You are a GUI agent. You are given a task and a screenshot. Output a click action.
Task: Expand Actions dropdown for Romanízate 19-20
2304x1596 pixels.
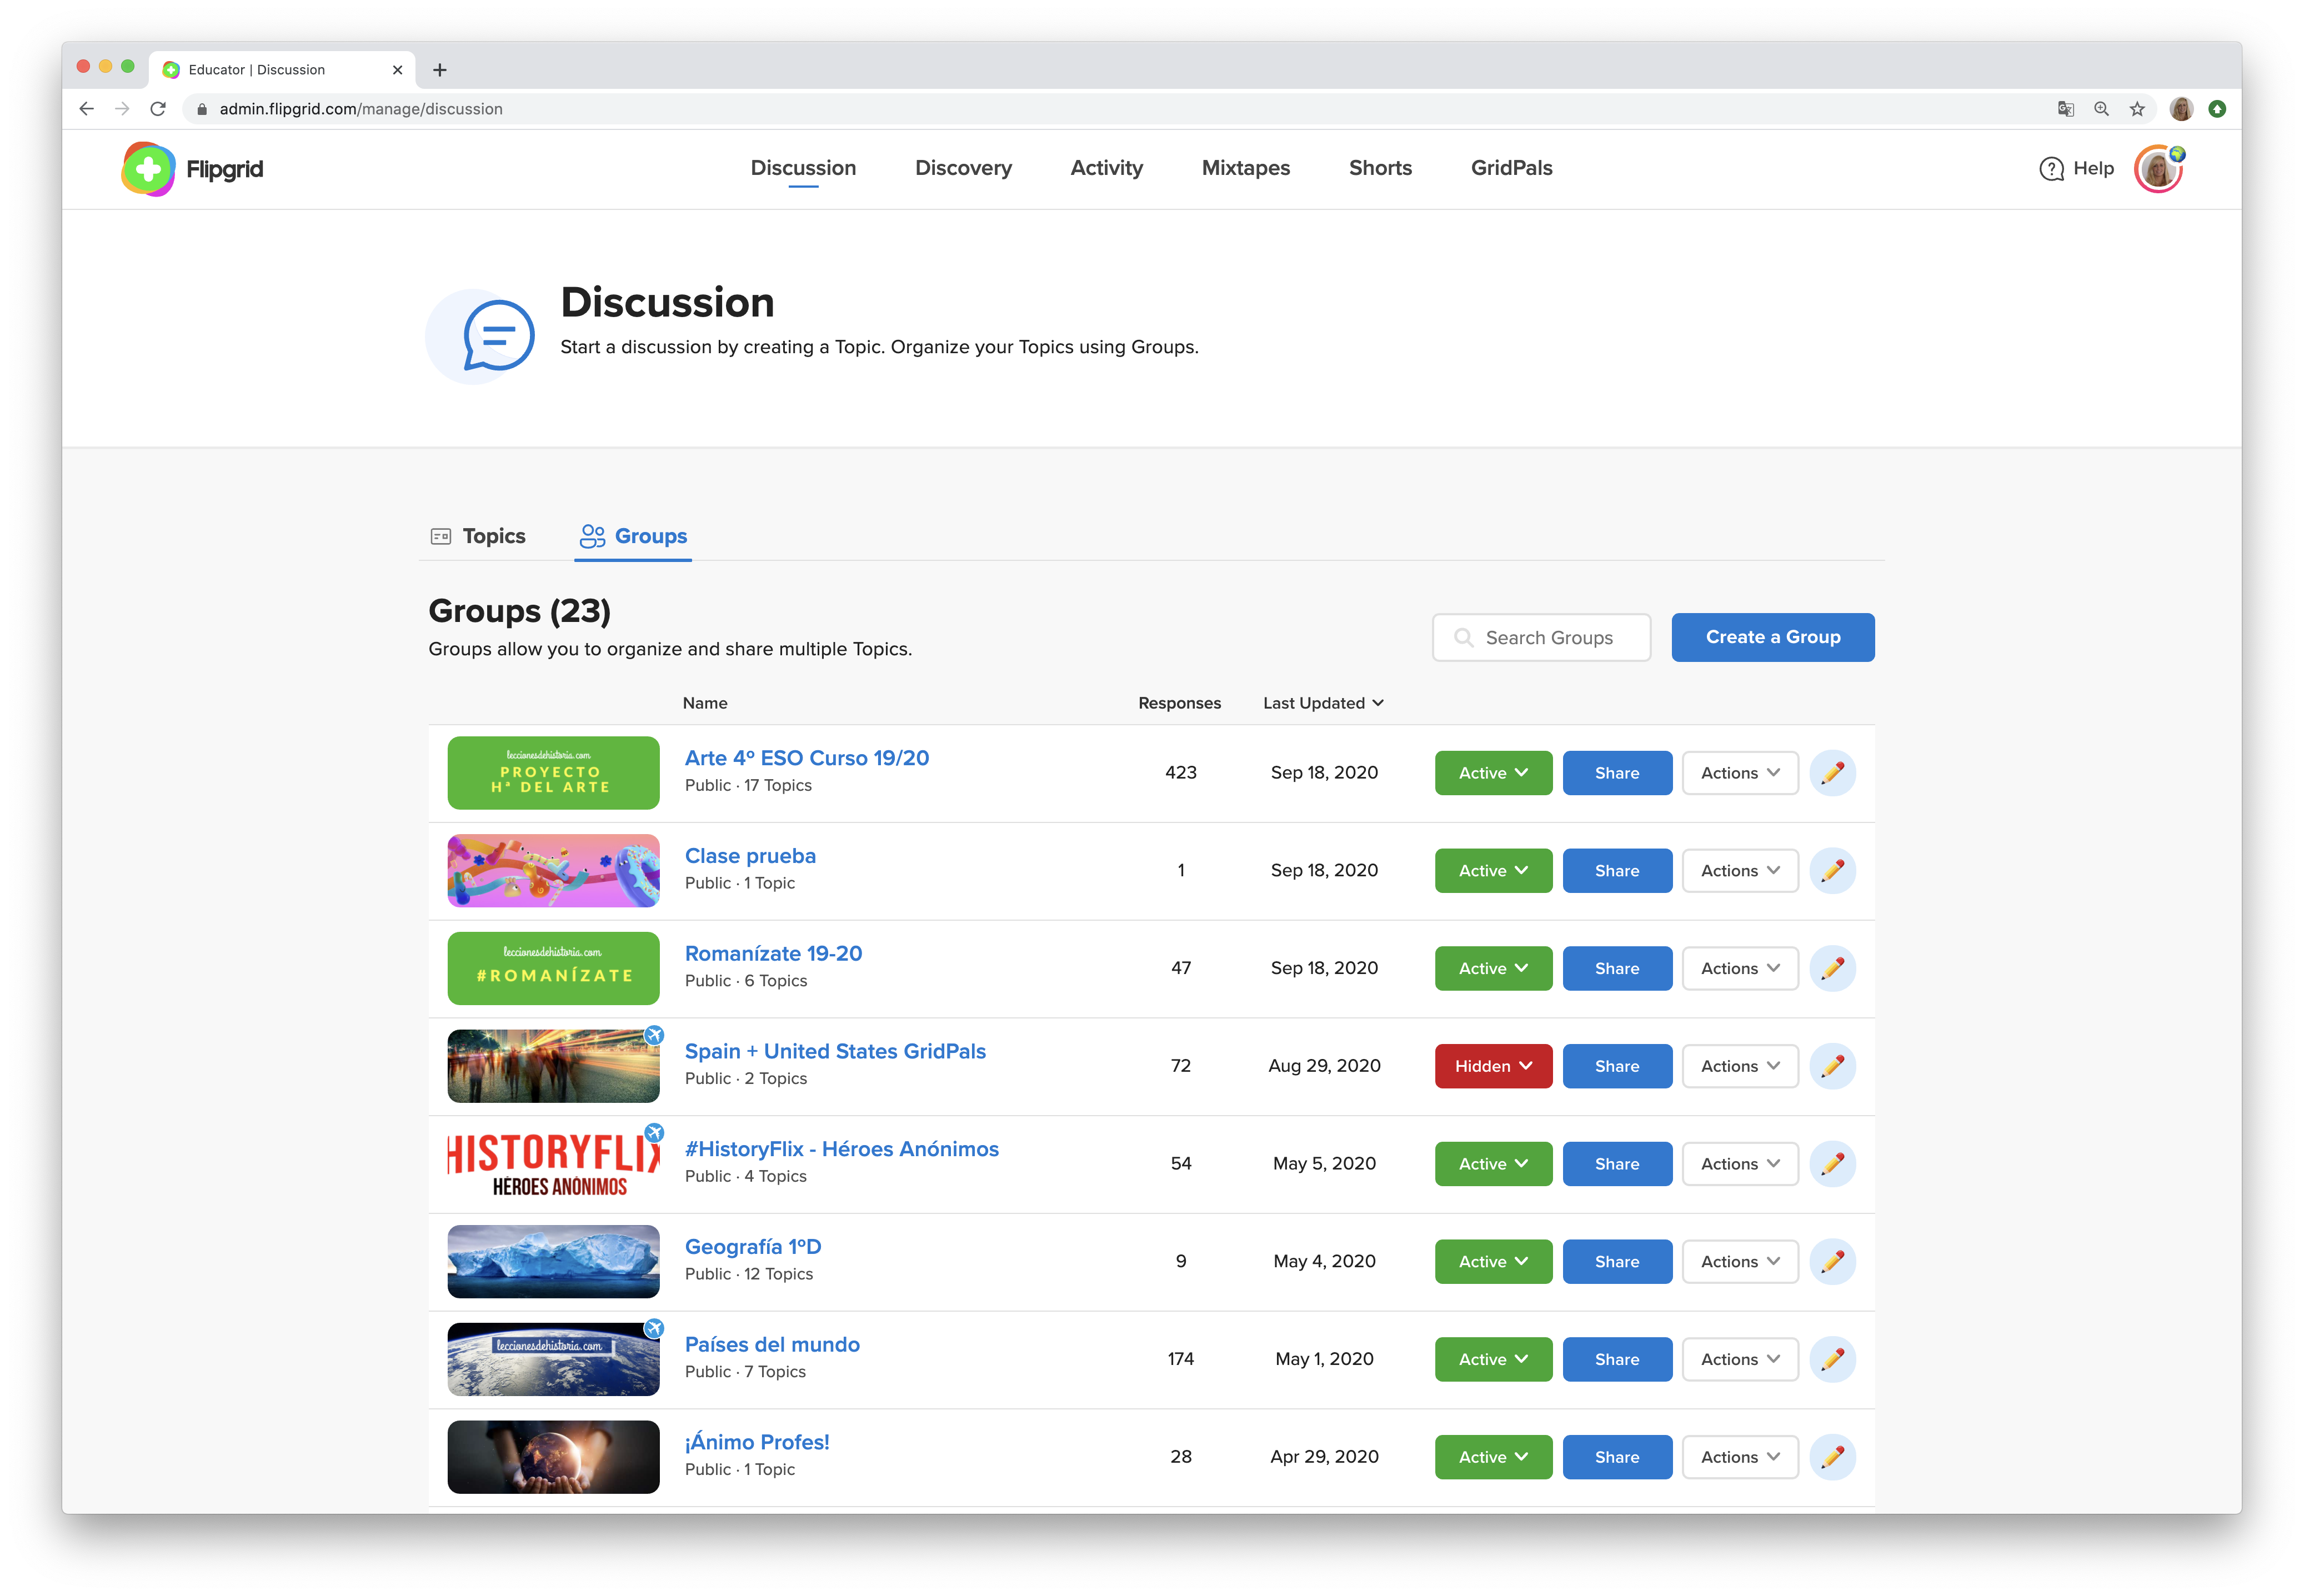(x=1740, y=968)
